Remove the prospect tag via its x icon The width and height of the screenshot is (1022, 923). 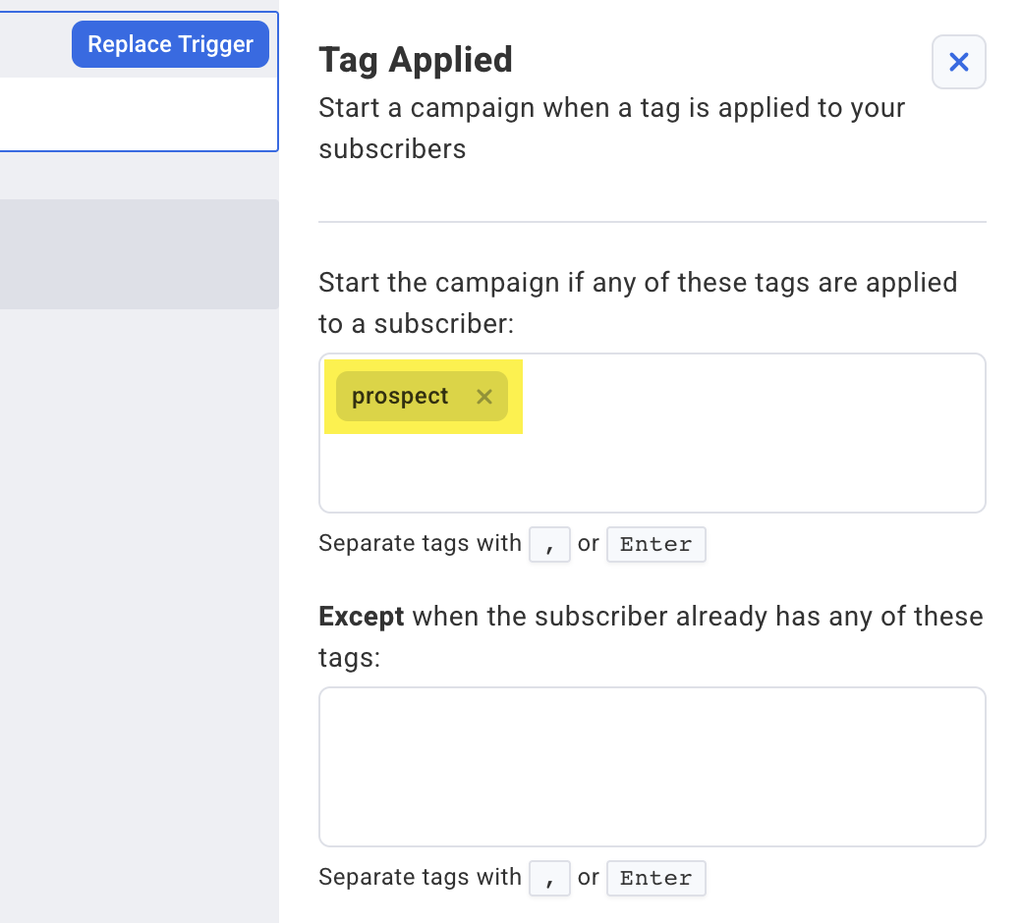[x=483, y=397]
